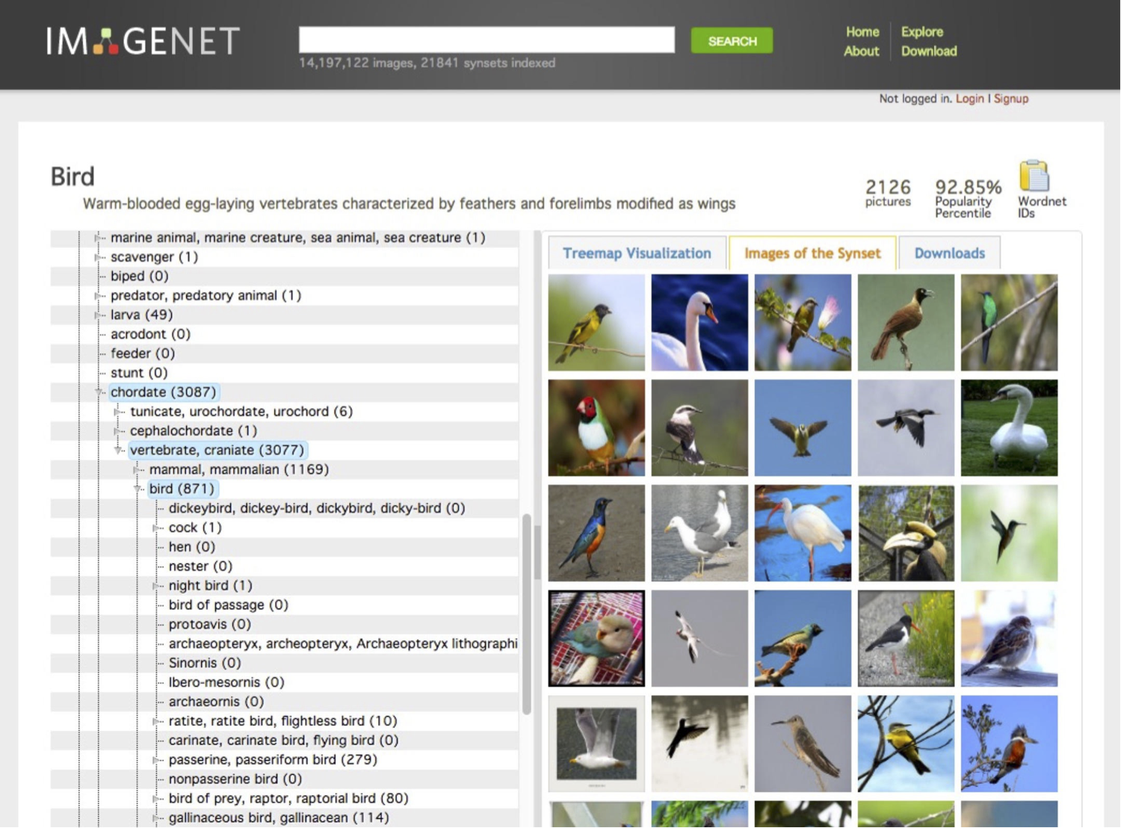
Task: Click the search input field
Action: (487, 40)
